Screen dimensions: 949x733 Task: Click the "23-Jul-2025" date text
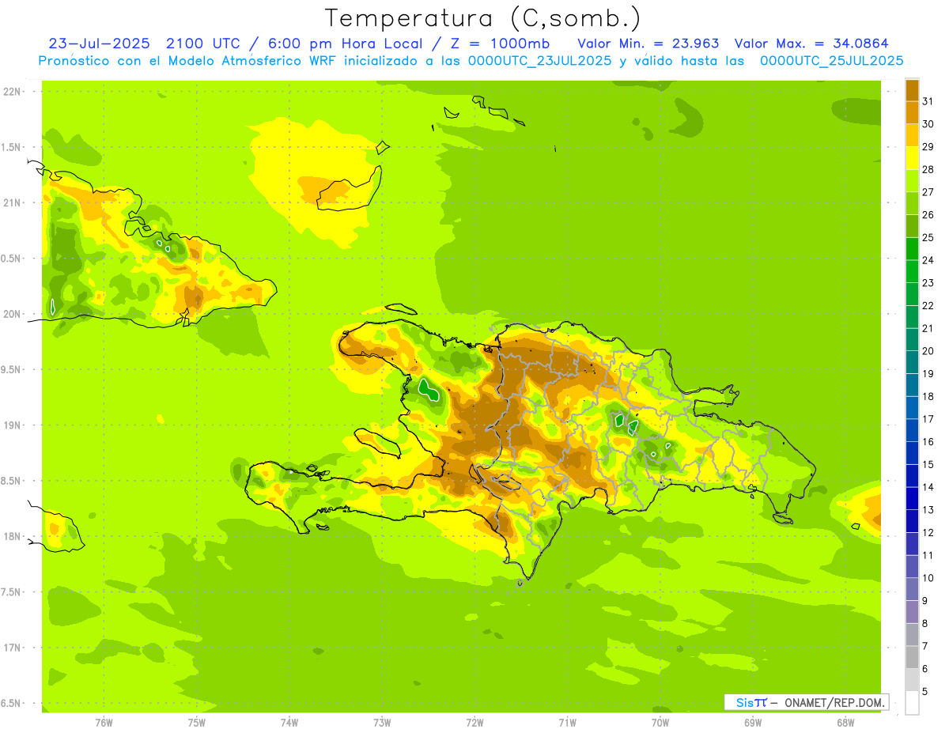(99, 43)
